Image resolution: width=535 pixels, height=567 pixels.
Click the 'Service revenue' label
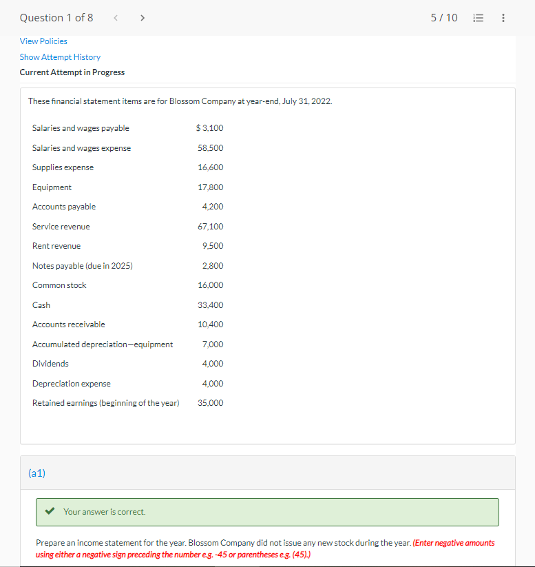click(61, 227)
